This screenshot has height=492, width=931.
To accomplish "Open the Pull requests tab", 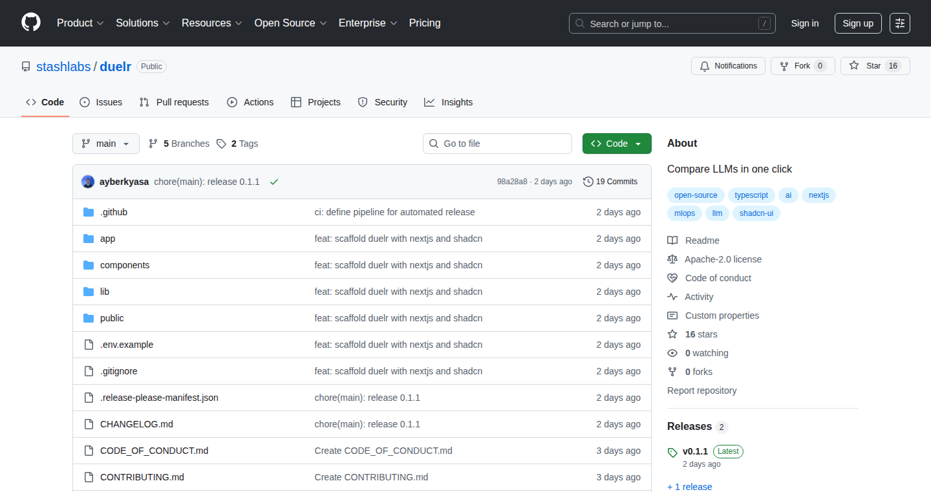I will click(x=175, y=102).
